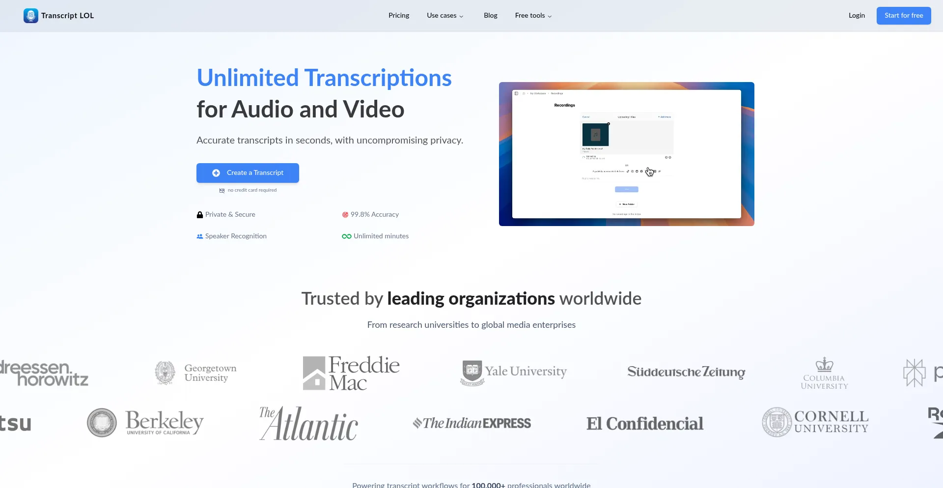Viewport: 943px width, 488px height.
Task: Click the 'Unlimited Transcriptions' headline text
Action: pyautogui.click(x=324, y=78)
